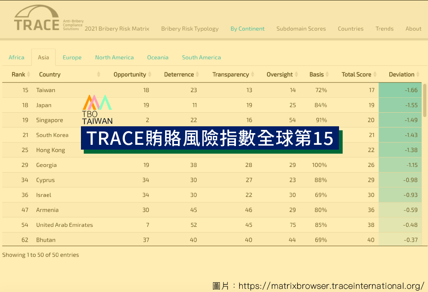This screenshot has height=292, width=428.
Task: Sort by Opportunity column sort icon
Action: click(150, 74)
